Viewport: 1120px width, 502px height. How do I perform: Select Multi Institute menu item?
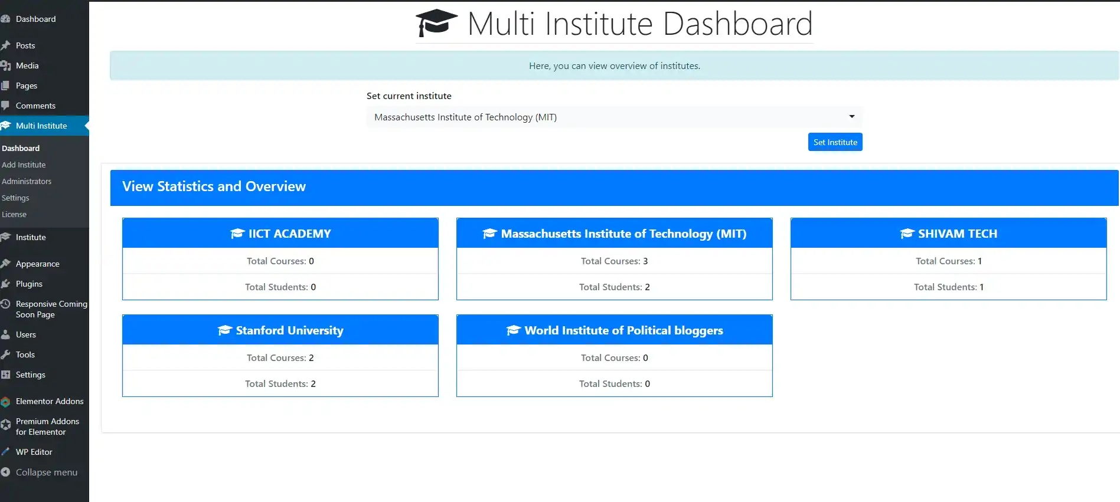click(x=44, y=126)
